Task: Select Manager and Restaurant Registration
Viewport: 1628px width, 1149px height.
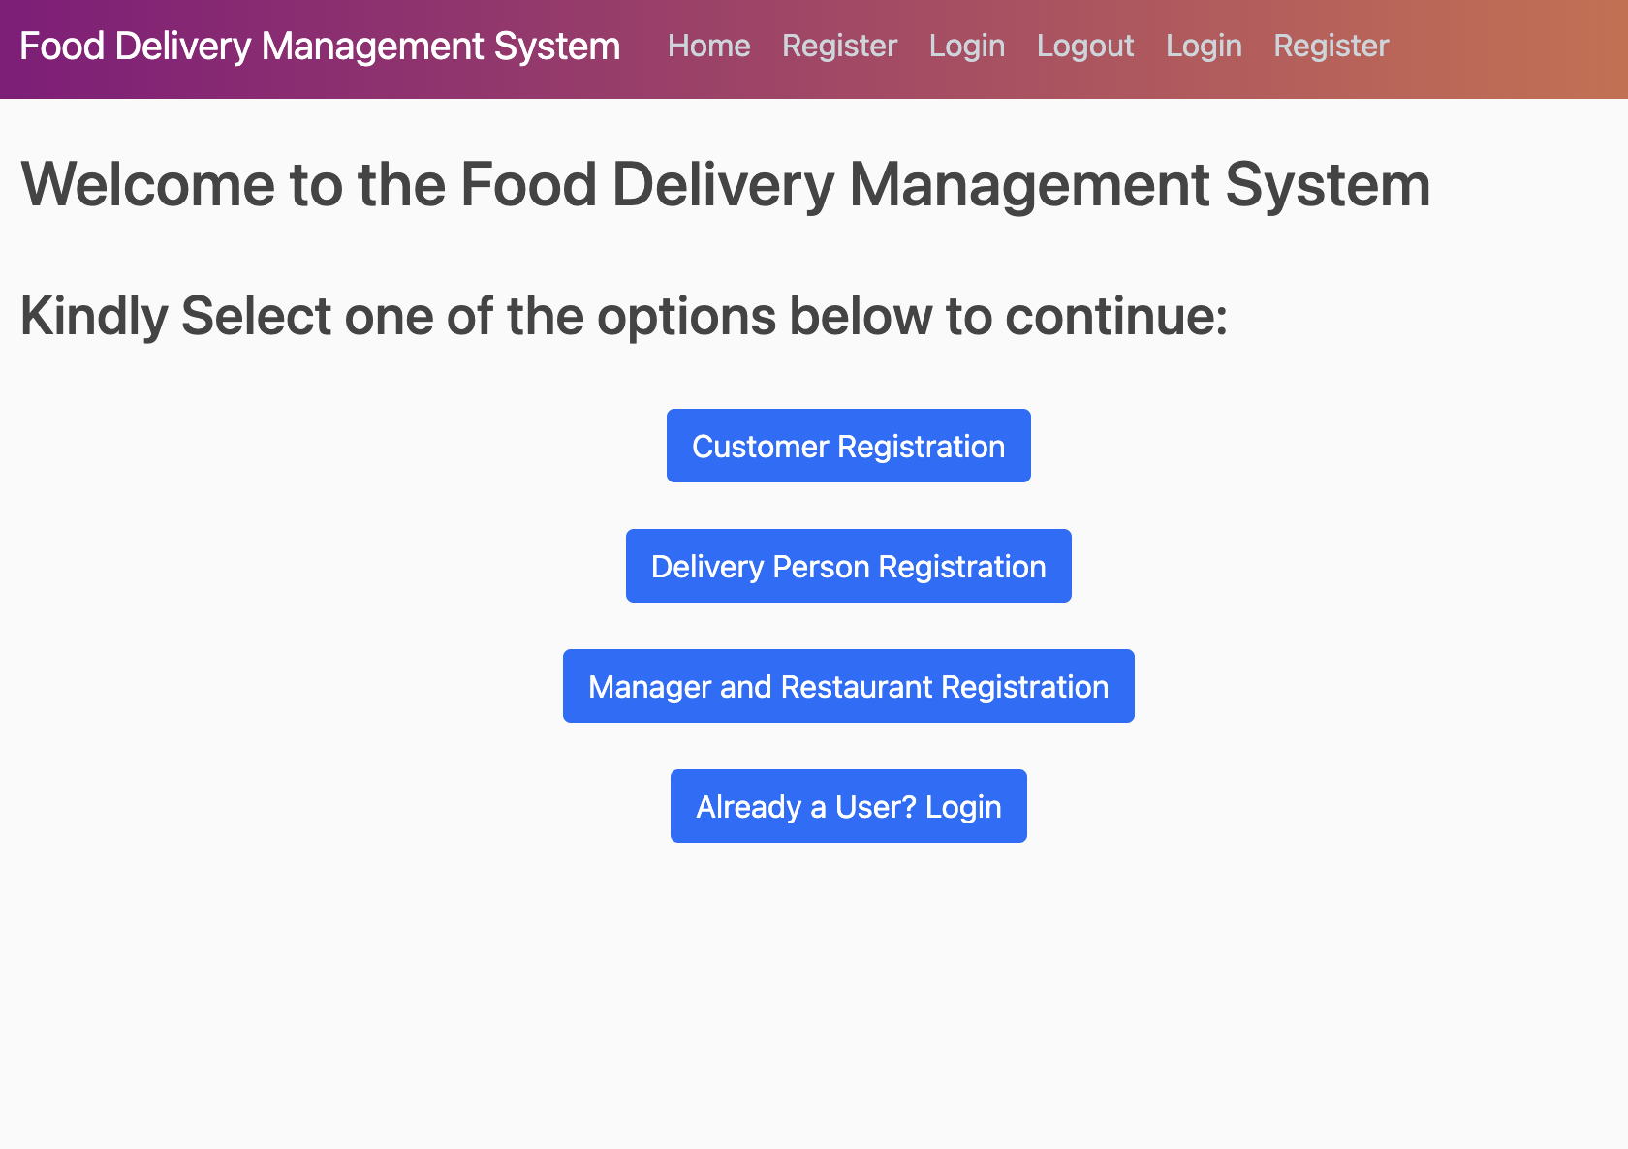Action: 848,686
